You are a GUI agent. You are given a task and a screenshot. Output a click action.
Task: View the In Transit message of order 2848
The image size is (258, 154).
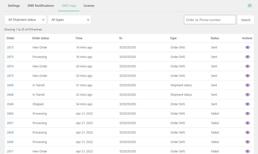tap(247, 94)
